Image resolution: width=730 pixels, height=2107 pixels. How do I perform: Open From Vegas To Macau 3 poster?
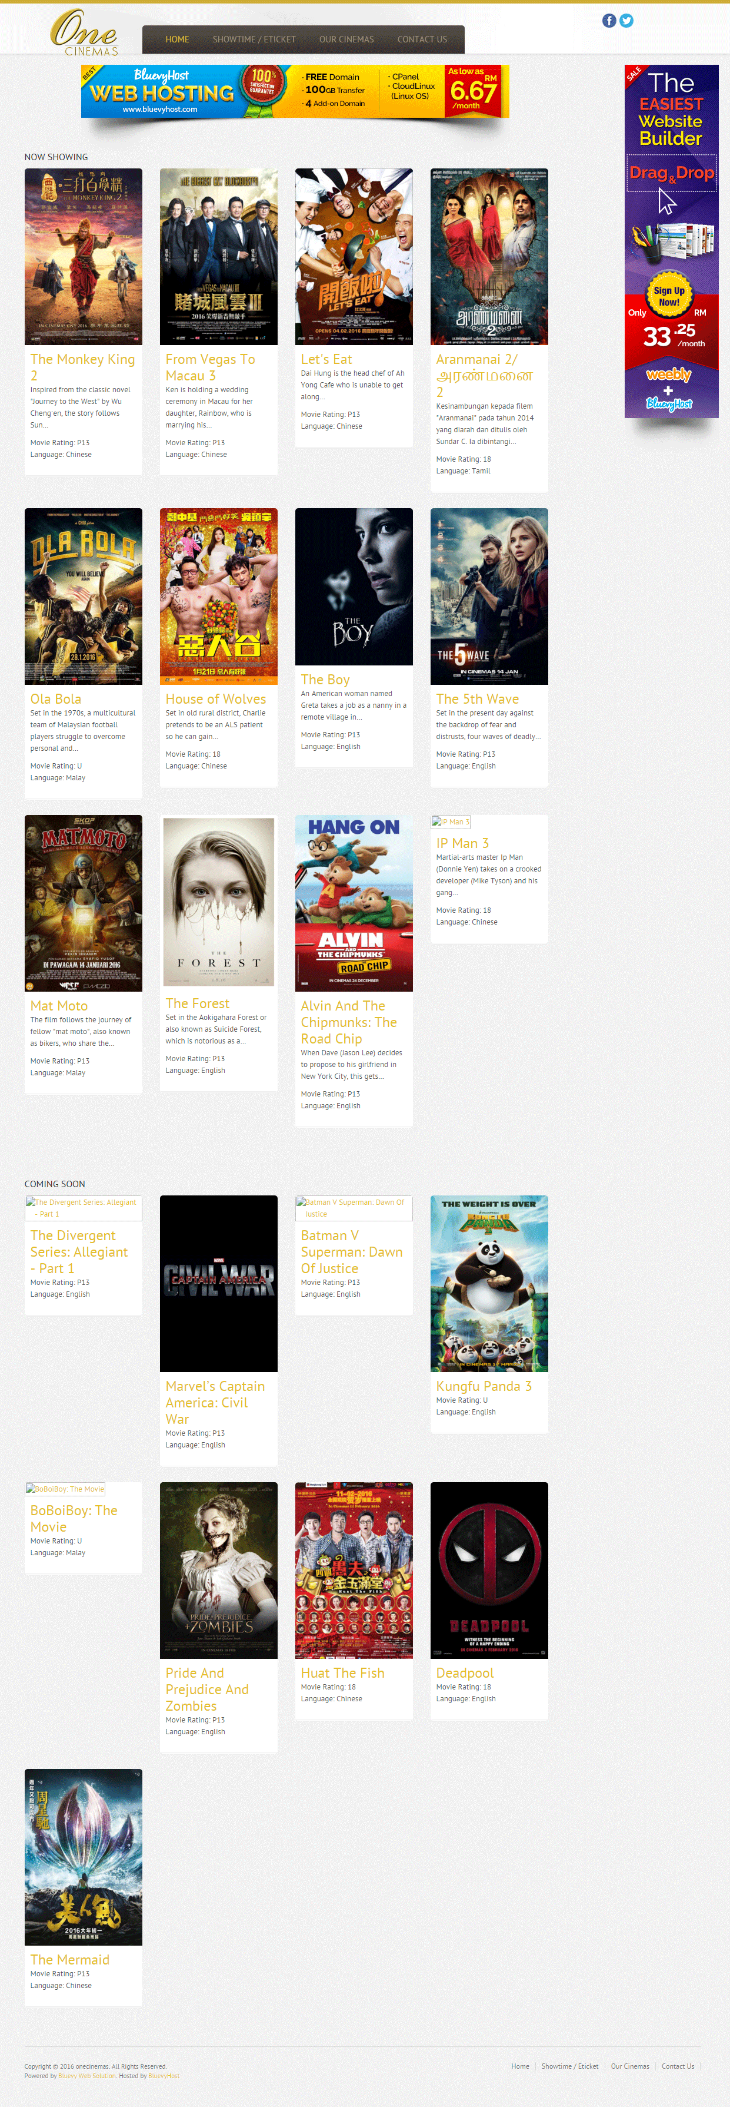[218, 257]
